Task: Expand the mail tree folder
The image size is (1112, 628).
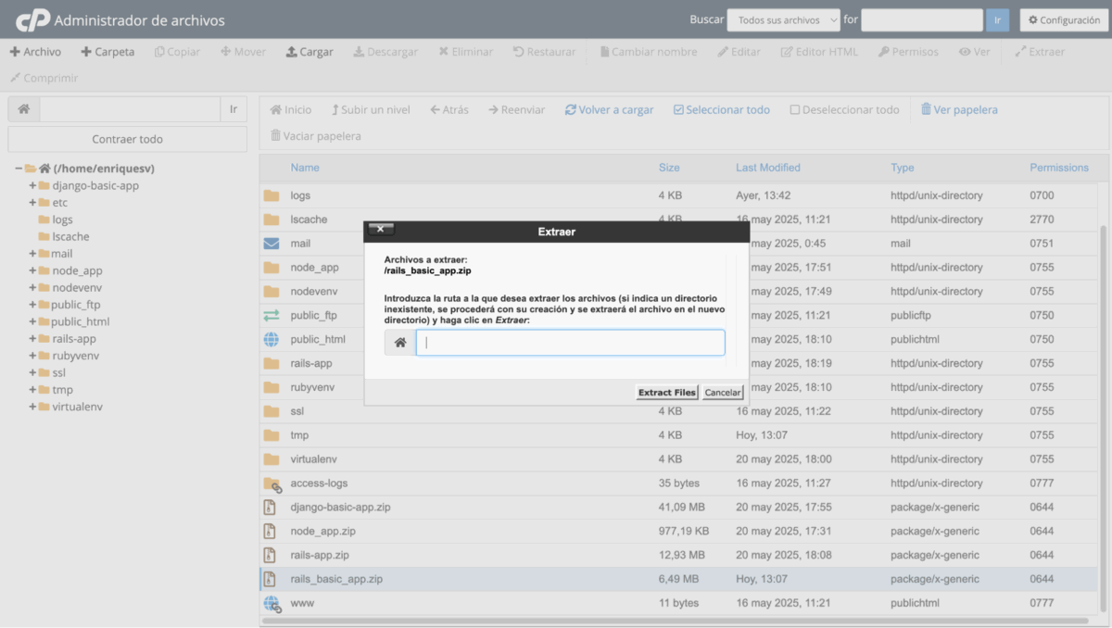Action: point(32,254)
